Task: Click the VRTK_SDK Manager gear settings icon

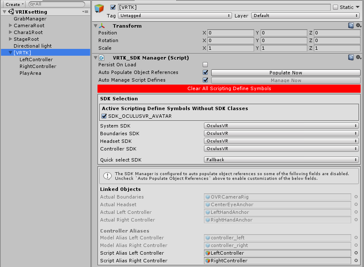Action: coord(358,57)
